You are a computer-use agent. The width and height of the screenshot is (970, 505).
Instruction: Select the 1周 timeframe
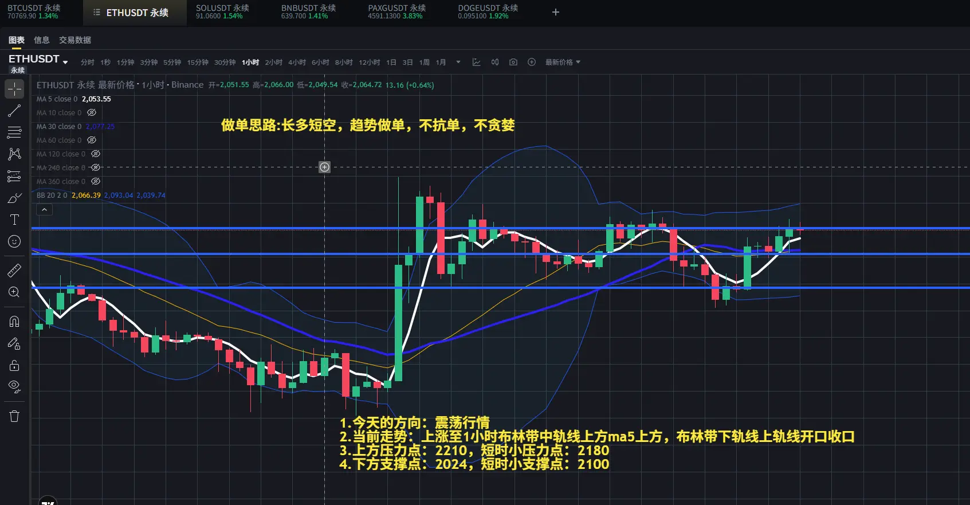coord(424,62)
